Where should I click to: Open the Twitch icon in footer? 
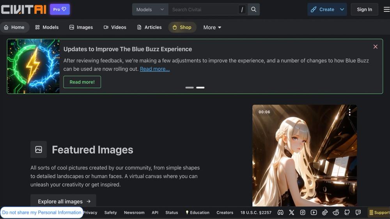click(x=358, y=212)
